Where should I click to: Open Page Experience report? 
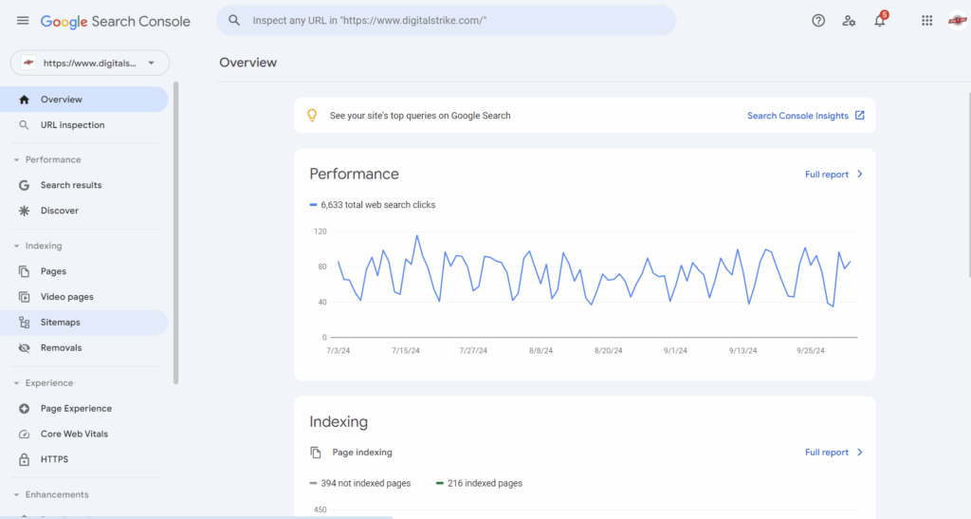click(x=84, y=409)
